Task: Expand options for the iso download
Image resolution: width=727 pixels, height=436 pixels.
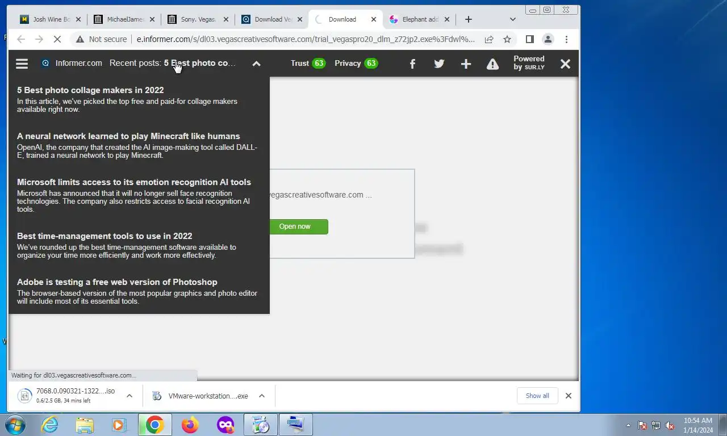Action: tap(129, 396)
